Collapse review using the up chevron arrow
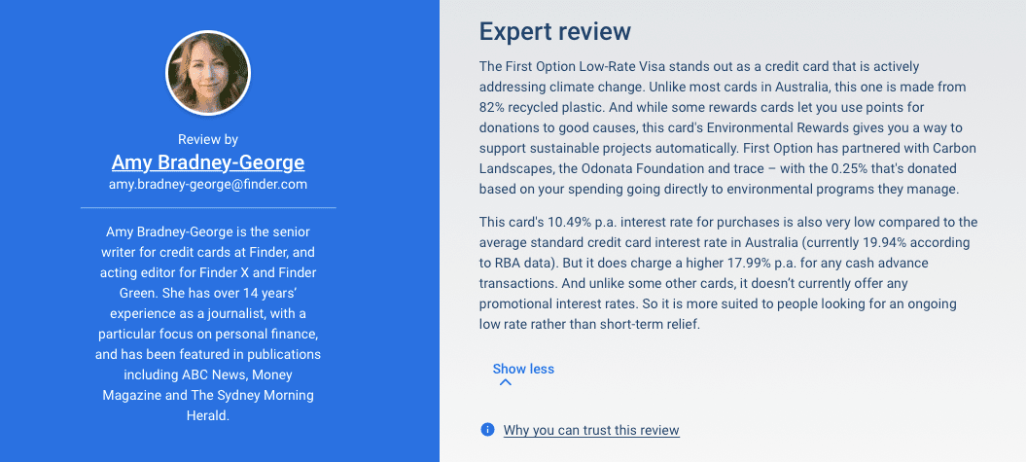The image size is (1026, 462). tap(505, 382)
